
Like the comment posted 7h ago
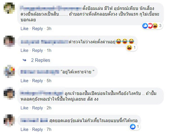tap(24, 129)
